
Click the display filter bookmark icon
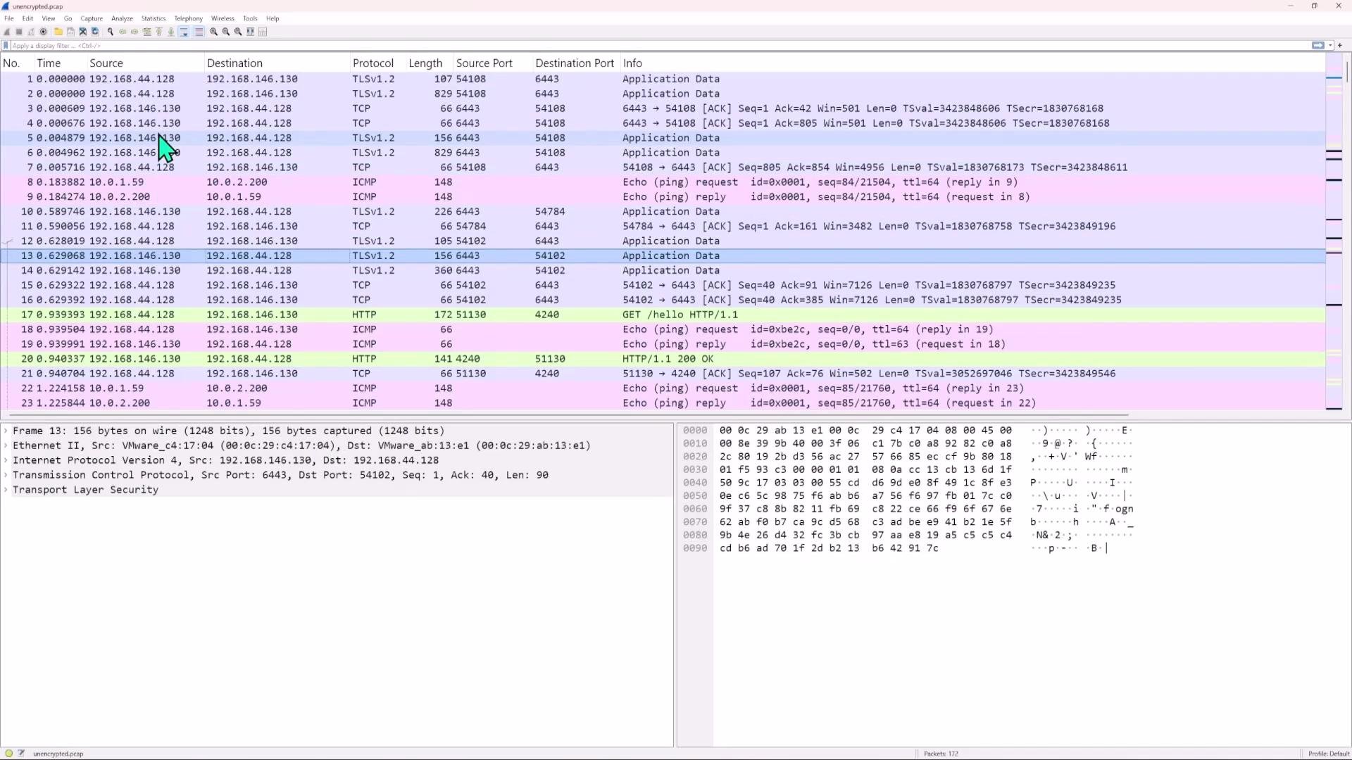click(6, 45)
